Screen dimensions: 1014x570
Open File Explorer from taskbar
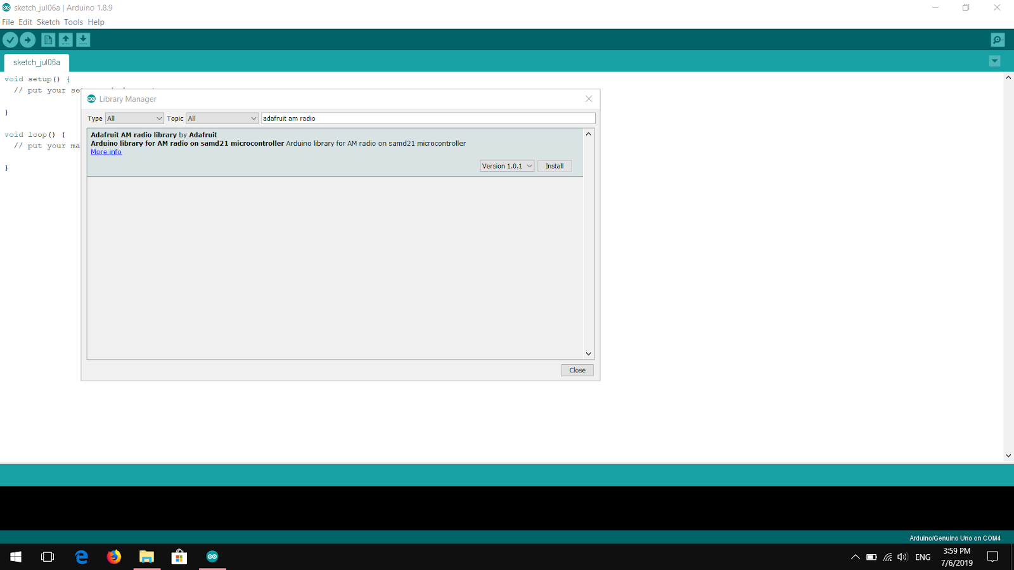pyautogui.click(x=147, y=557)
